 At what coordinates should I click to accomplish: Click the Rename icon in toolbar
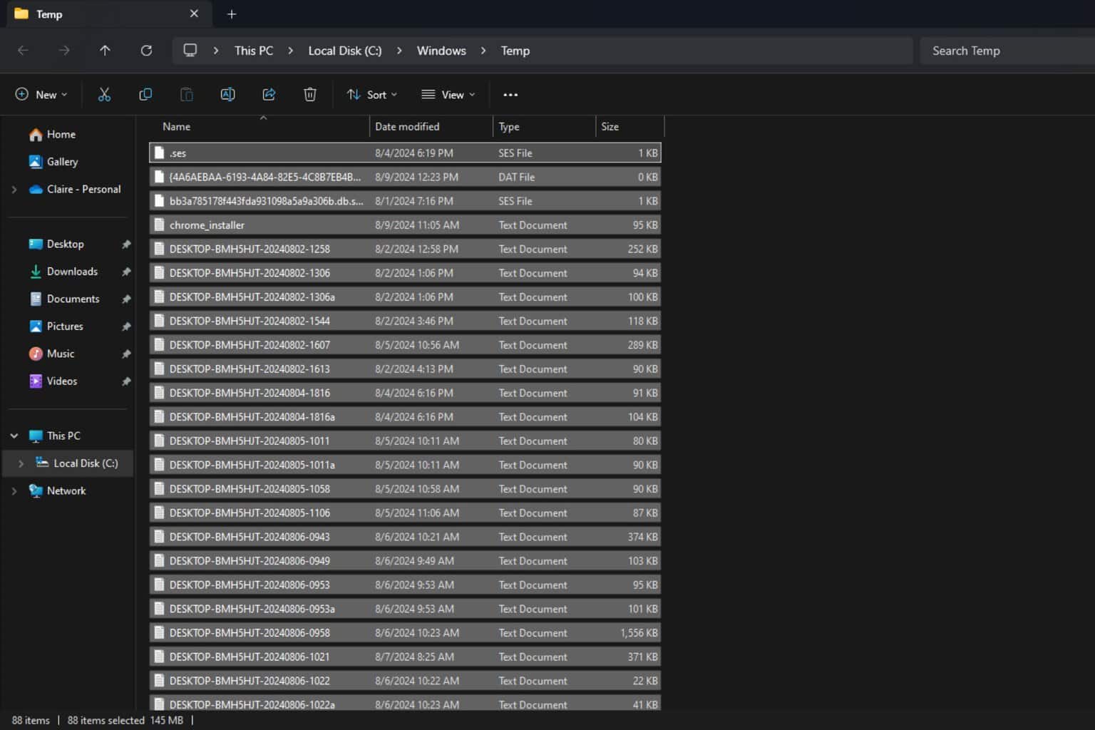(x=227, y=94)
